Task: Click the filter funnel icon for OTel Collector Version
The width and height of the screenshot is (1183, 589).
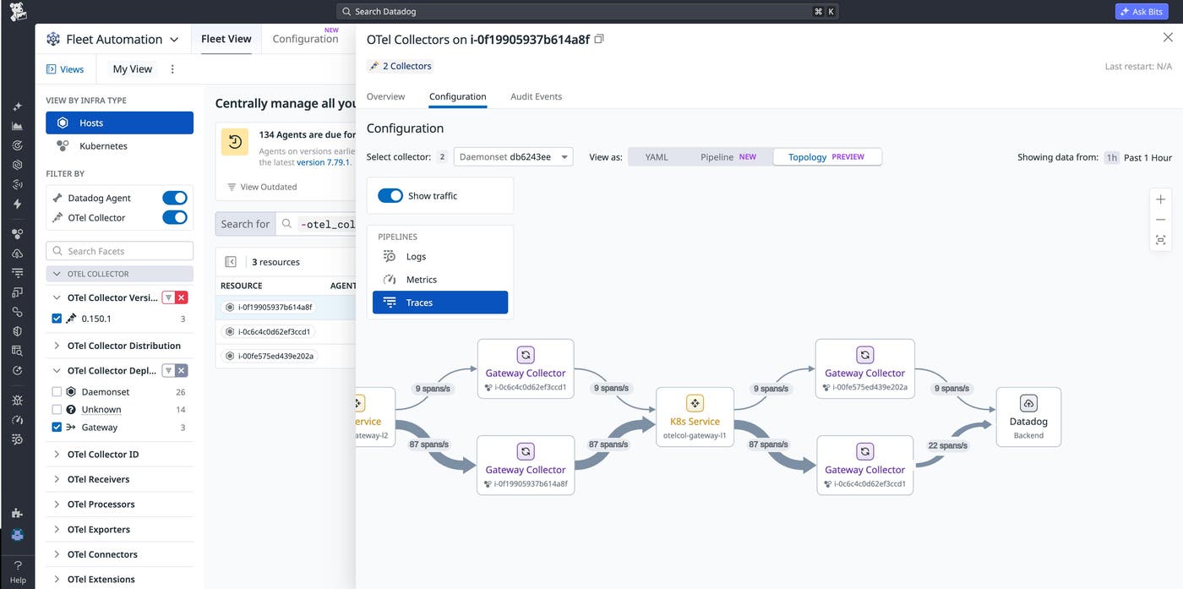Action: click(x=168, y=297)
